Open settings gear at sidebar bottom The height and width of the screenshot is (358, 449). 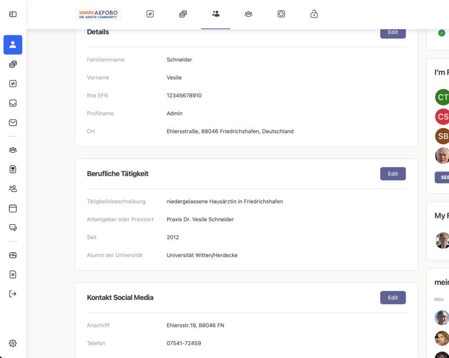[13, 344]
